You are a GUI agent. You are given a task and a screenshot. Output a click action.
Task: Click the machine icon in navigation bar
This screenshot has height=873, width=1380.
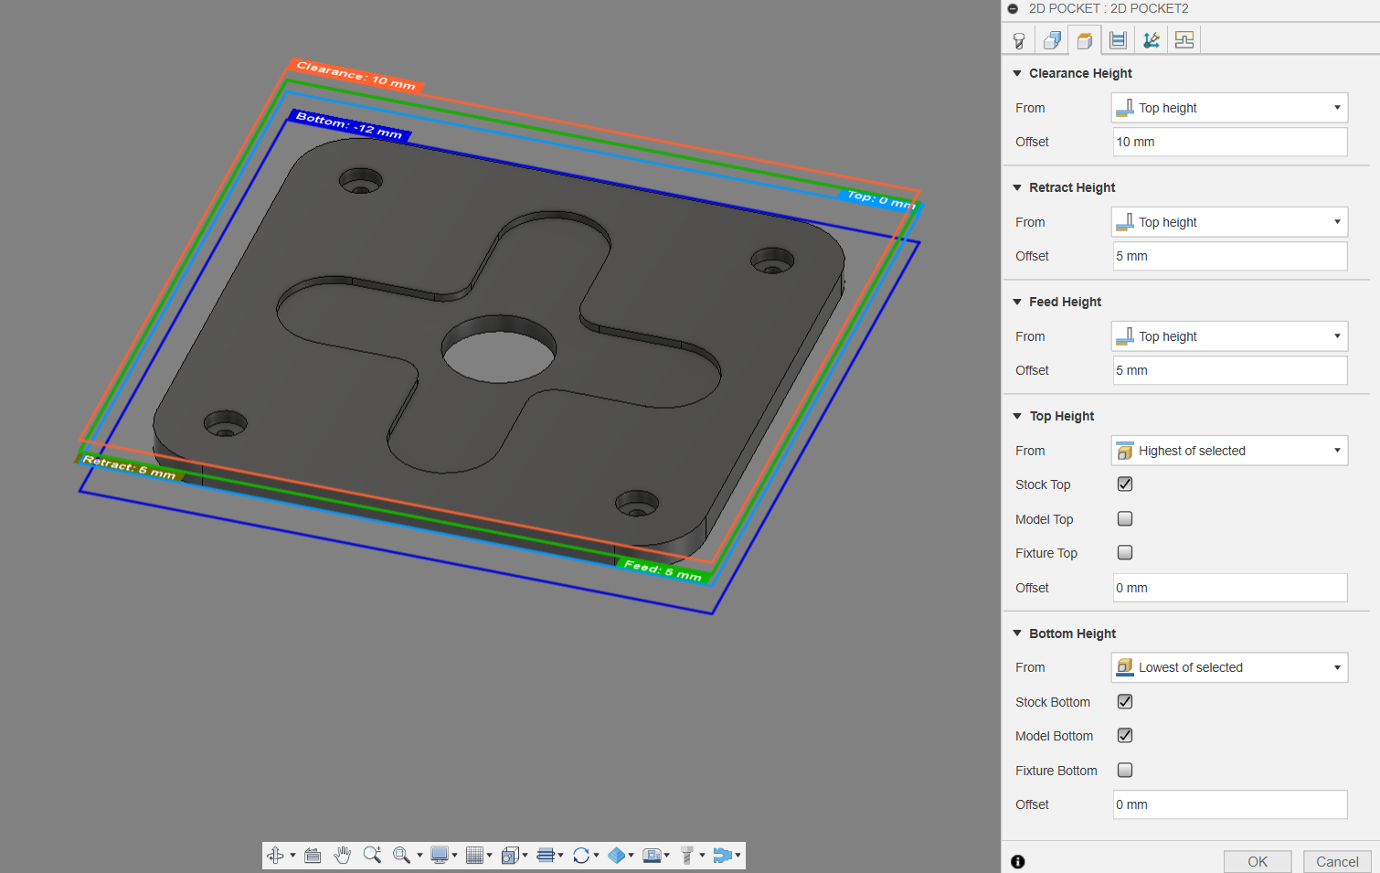click(652, 856)
